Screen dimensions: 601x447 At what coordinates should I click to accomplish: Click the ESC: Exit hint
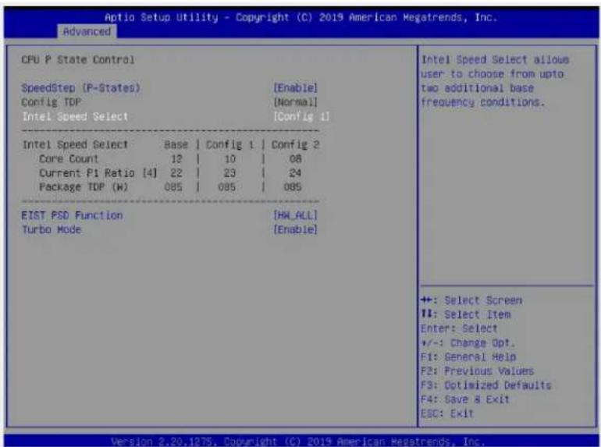click(447, 413)
